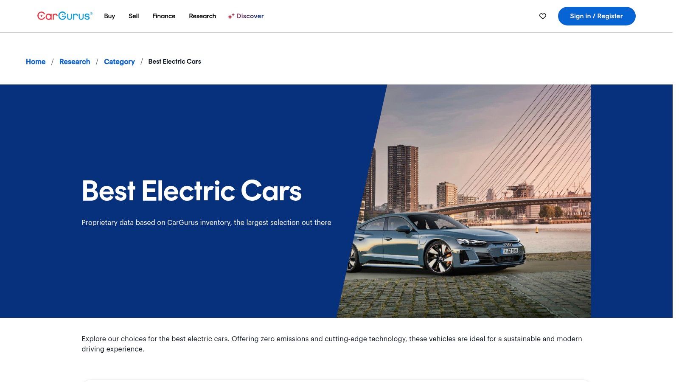Click the Proprietary data subtitle text
Viewport: 679px width, 382px height.
(206, 222)
